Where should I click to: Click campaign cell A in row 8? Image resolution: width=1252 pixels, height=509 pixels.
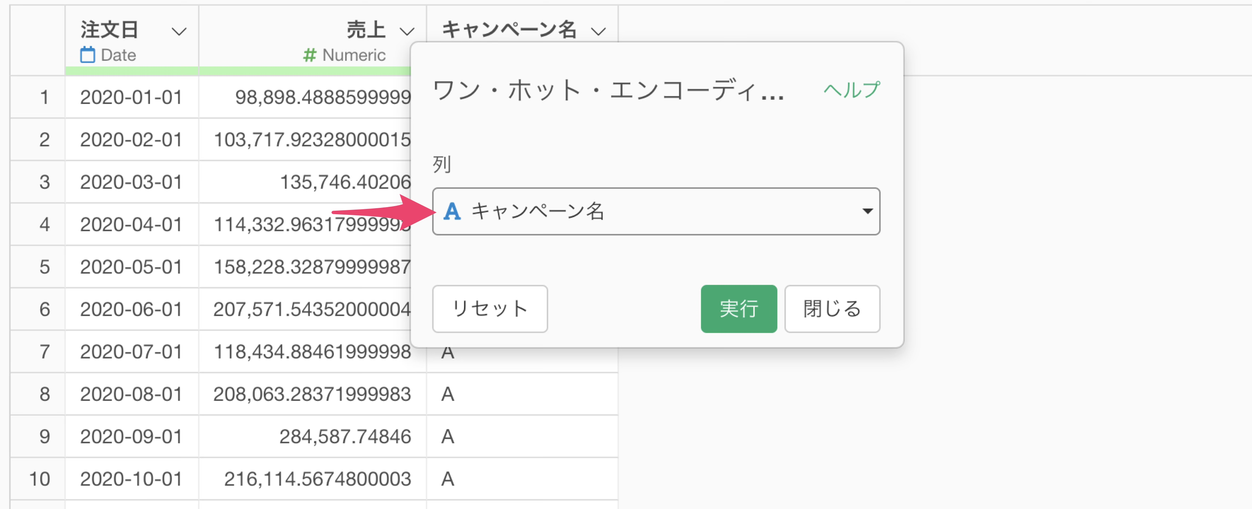coord(448,394)
